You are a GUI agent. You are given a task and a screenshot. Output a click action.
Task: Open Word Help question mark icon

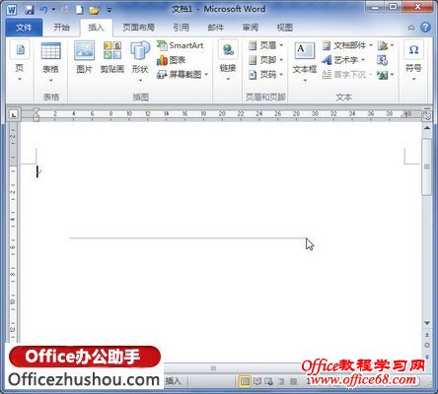[425, 28]
